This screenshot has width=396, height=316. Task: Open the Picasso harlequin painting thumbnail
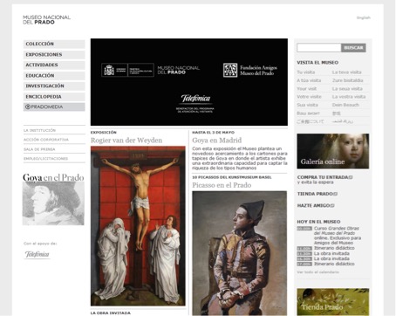240,253
